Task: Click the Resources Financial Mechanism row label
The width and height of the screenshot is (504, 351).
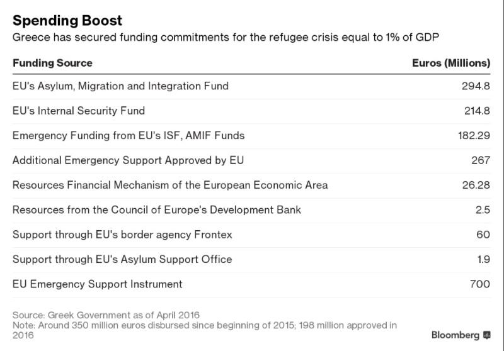Action: tap(170, 185)
